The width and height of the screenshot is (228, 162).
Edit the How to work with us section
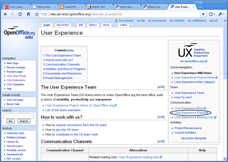(x=161, y=117)
